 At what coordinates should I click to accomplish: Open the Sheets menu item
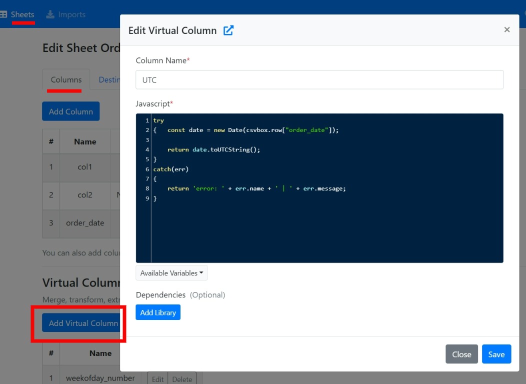click(22, 14)
